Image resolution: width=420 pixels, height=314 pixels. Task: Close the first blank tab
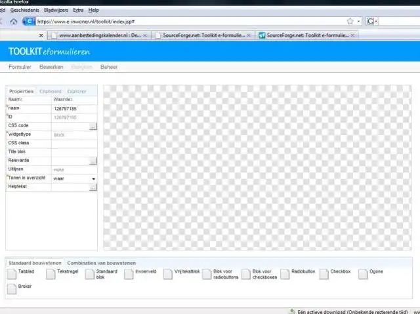(41, 35)
